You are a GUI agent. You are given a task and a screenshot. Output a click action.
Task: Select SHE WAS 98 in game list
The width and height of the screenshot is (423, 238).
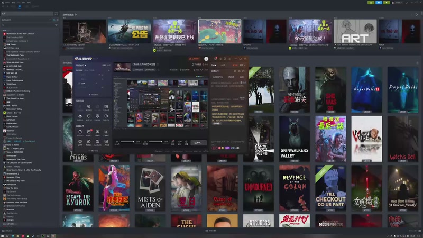12,73
